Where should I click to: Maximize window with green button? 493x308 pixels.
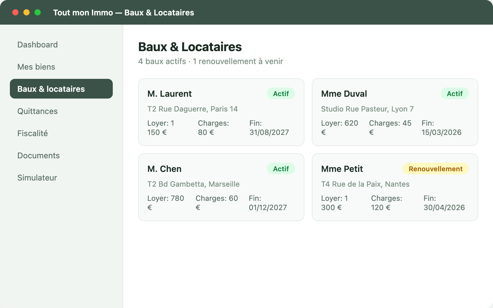pos(38,12)
